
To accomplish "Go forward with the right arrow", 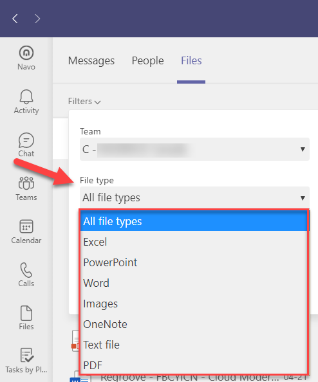I will (x=37, y=19).
